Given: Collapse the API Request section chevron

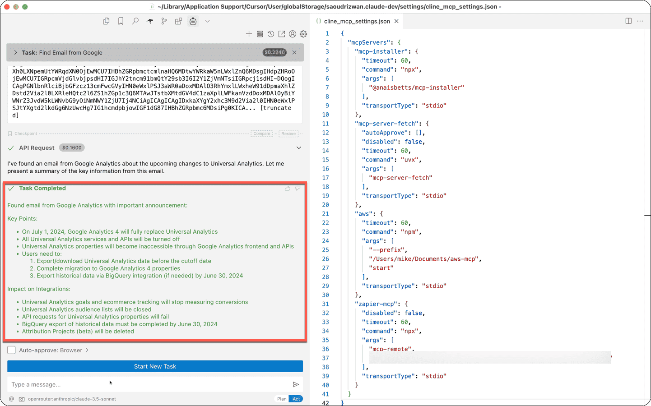Looking at the screenshot, I should [x=298, y=148].
